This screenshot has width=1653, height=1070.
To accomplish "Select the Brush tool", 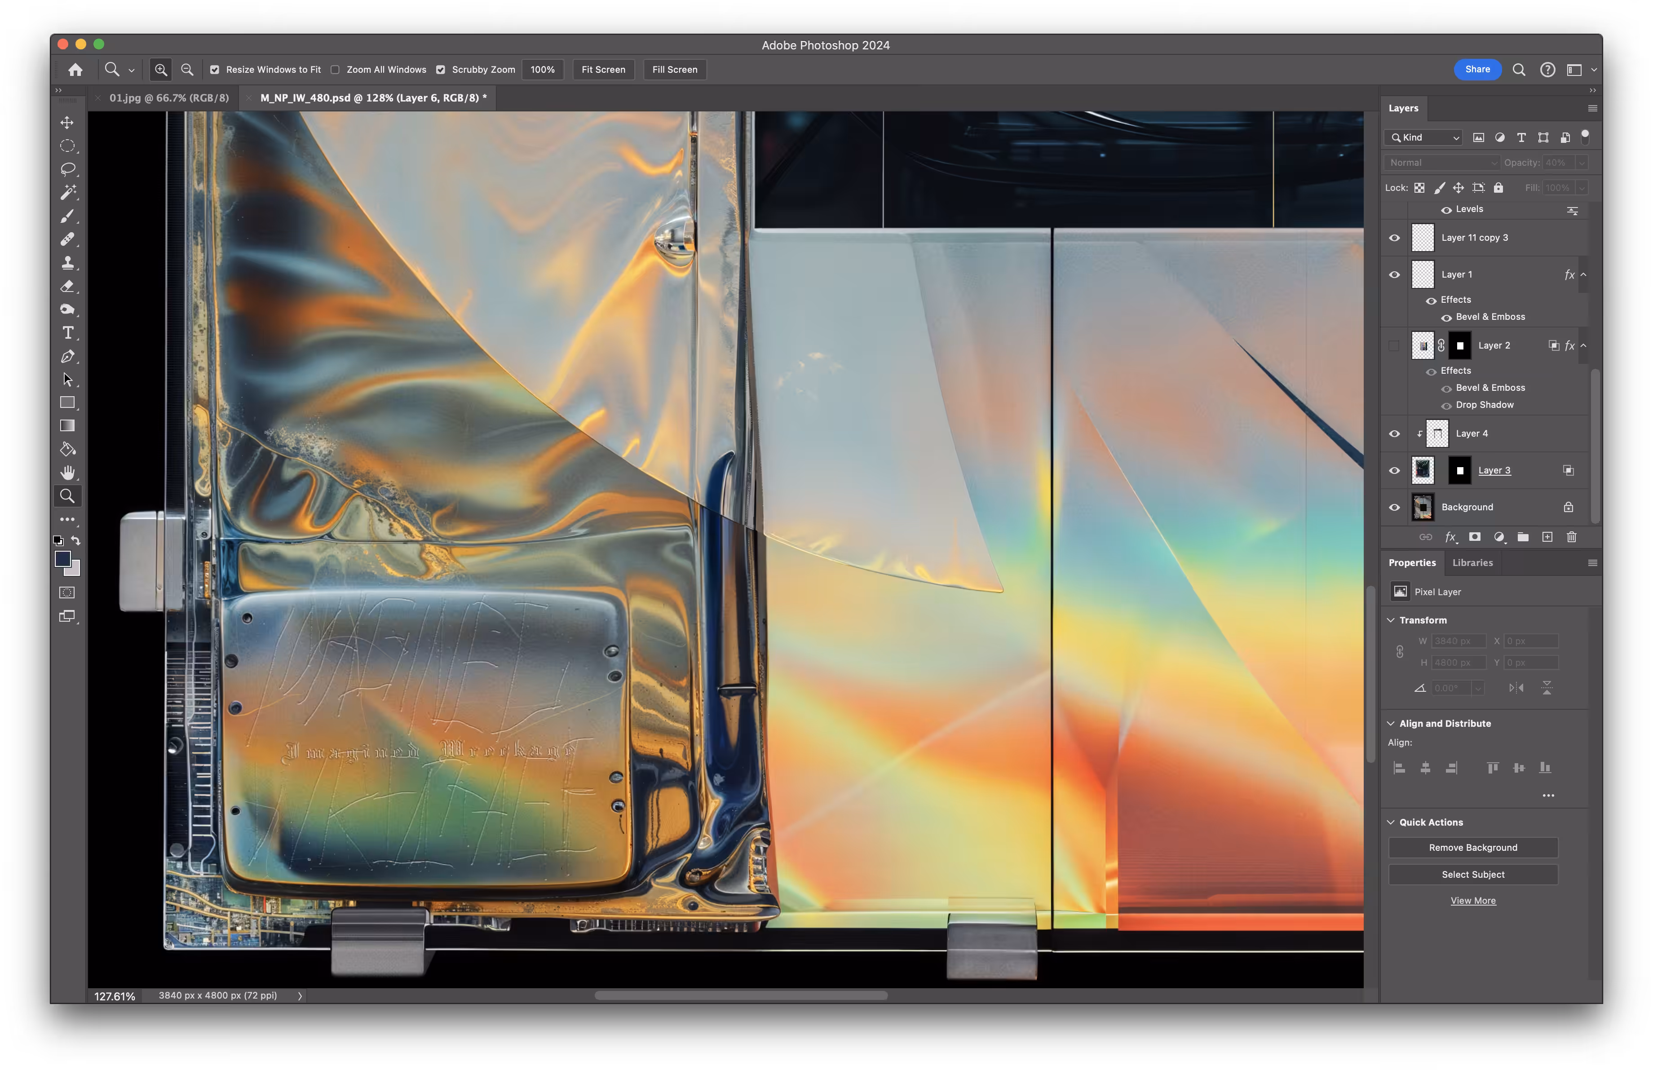I will (x=67, y=216).
